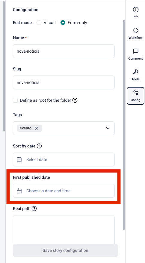Click the help icon beside Real path

pyautogui.click(x=34, y=209)
